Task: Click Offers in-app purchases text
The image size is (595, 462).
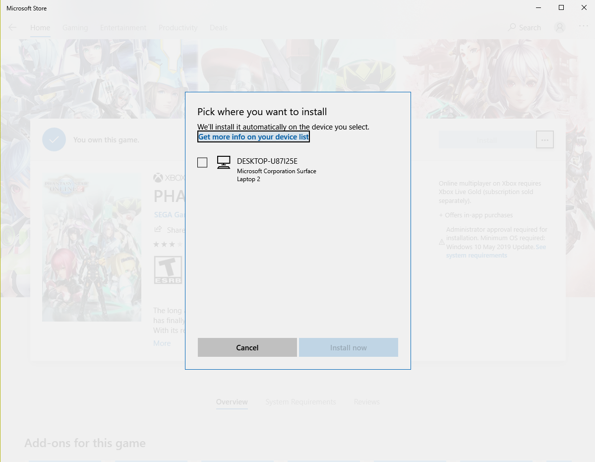Action: point(476,215)
